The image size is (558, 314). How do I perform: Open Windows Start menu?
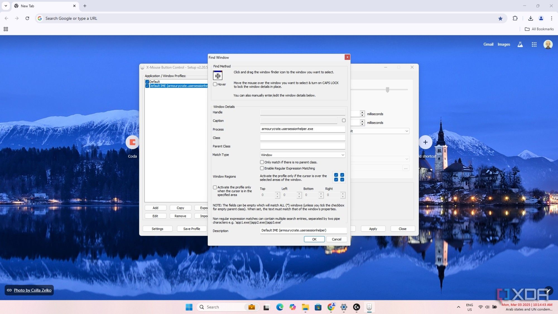tap(189, 307)
